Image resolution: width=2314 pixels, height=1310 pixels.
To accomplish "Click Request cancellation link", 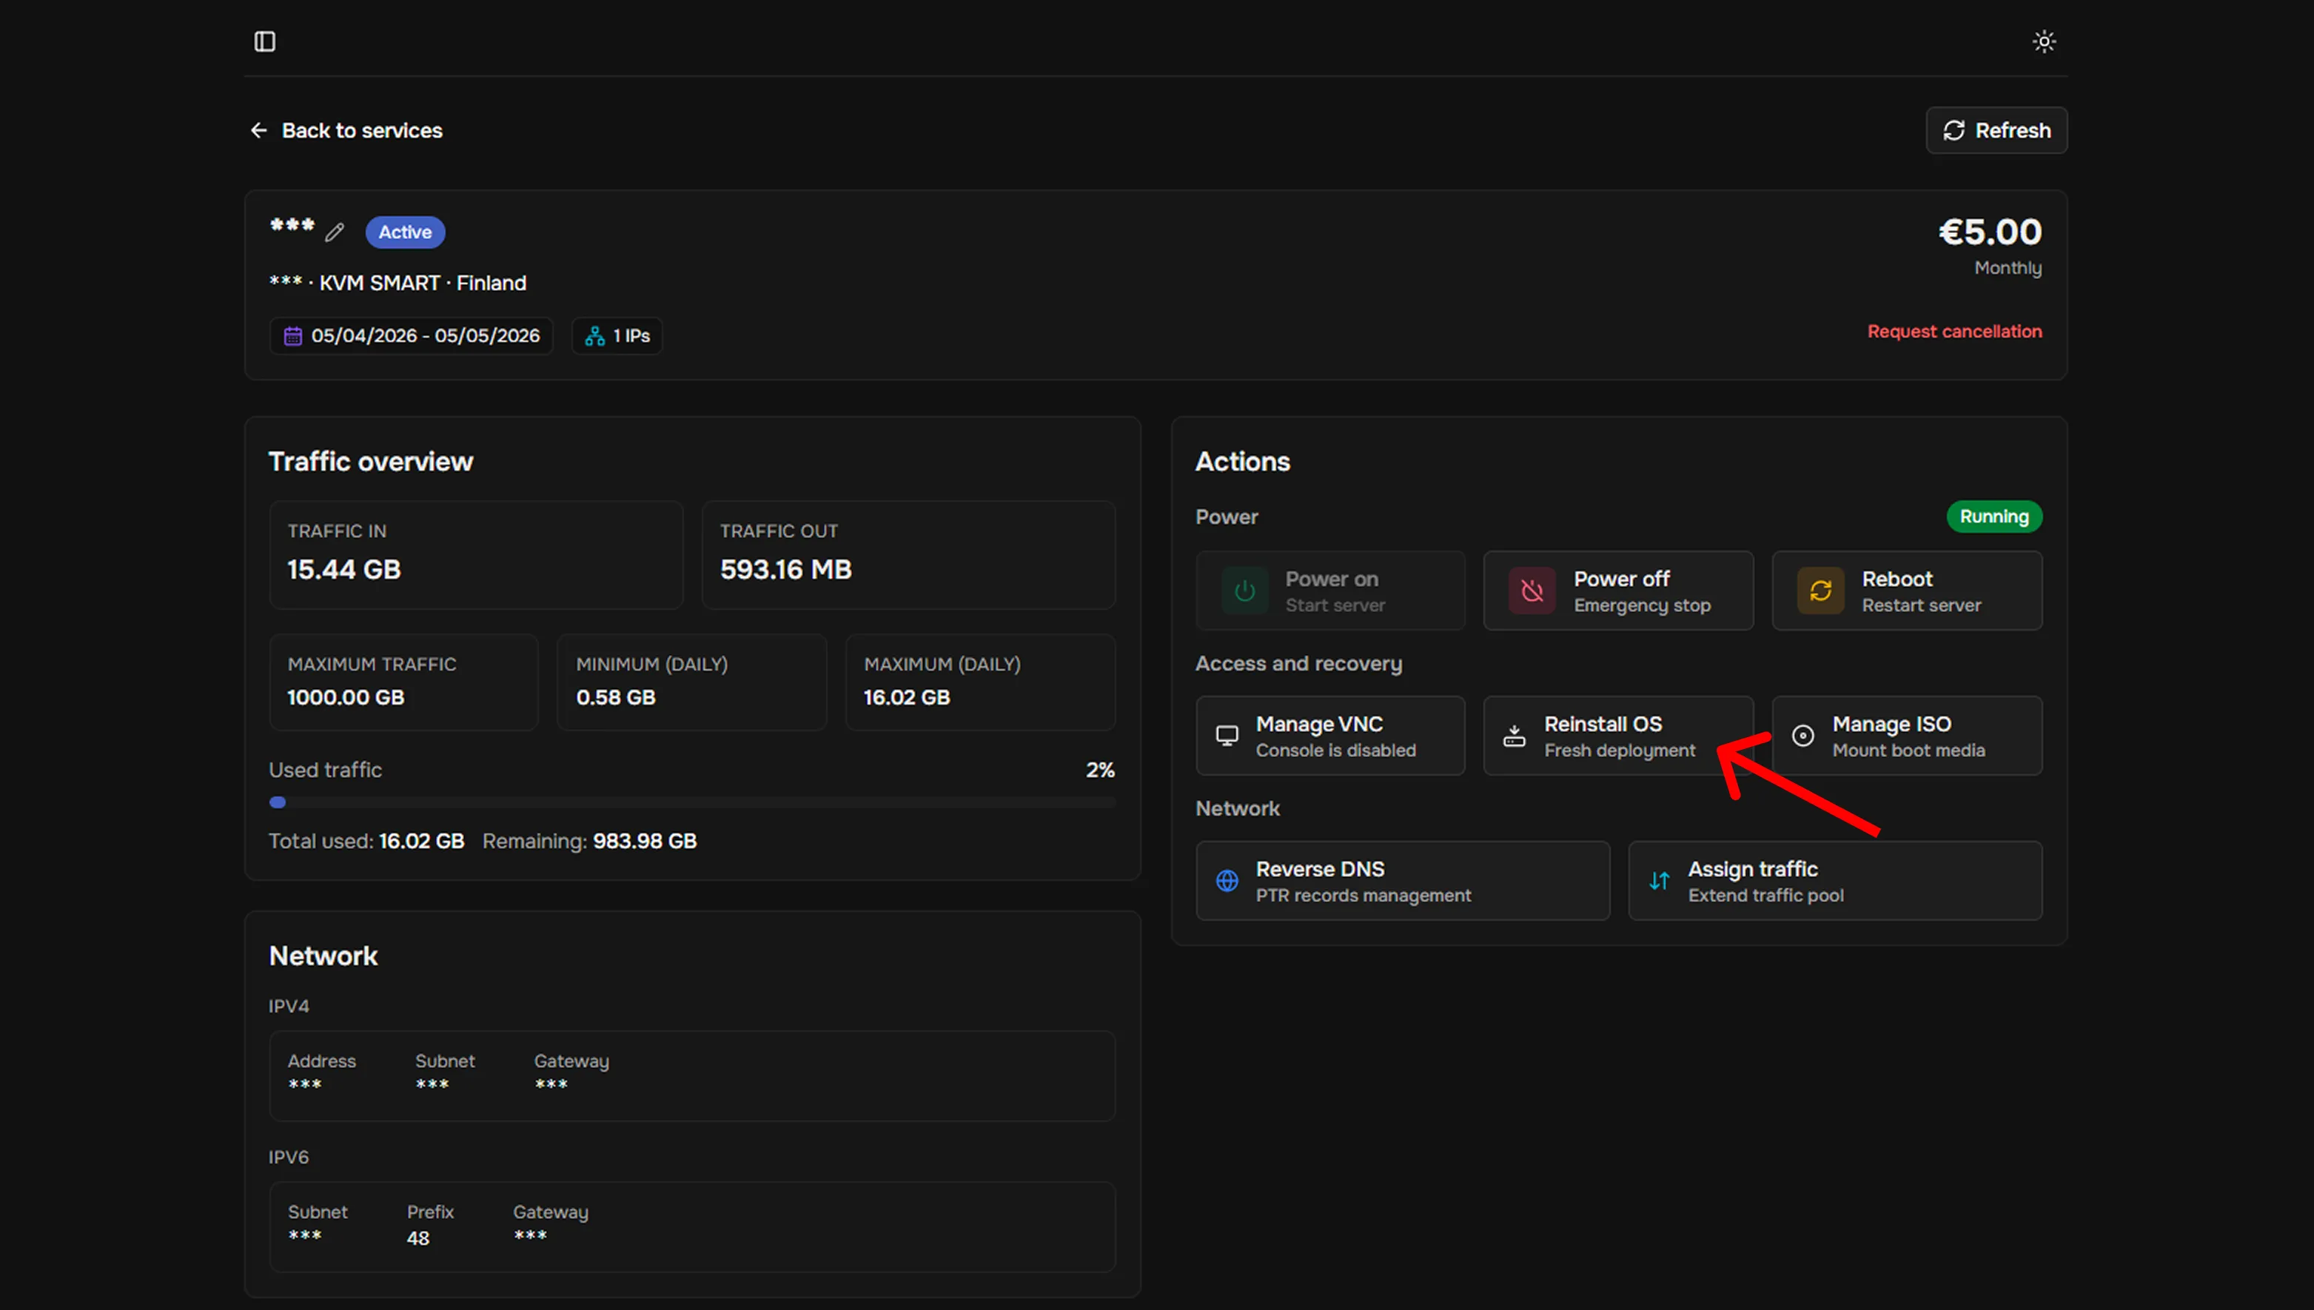I will tap(1954, 331).
